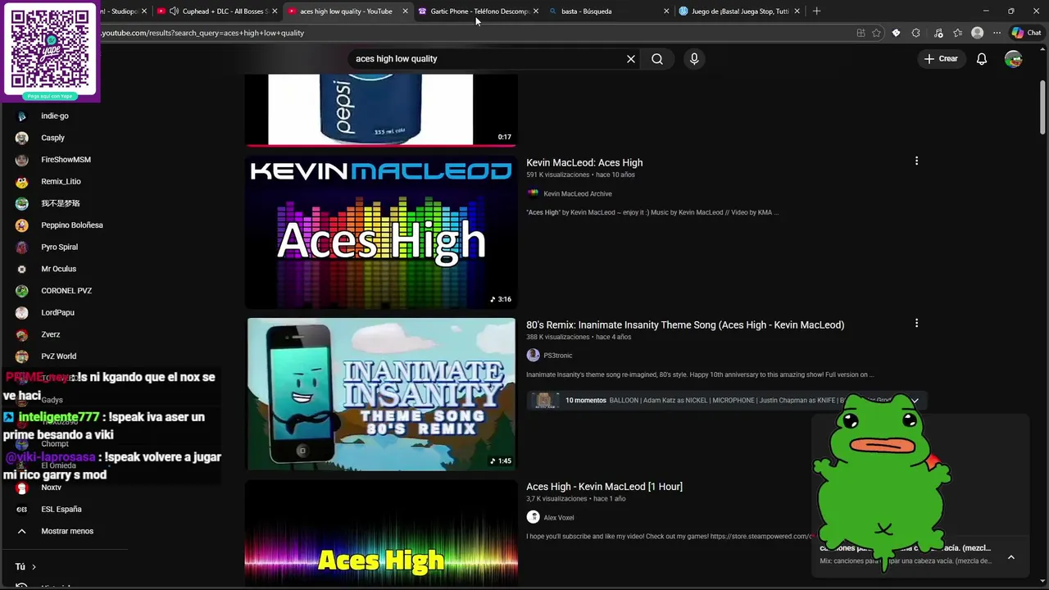Screen dimensions: 1049x590
Task: Click the Pepsi video thumbnail
Action: click(x=381, y=110)
